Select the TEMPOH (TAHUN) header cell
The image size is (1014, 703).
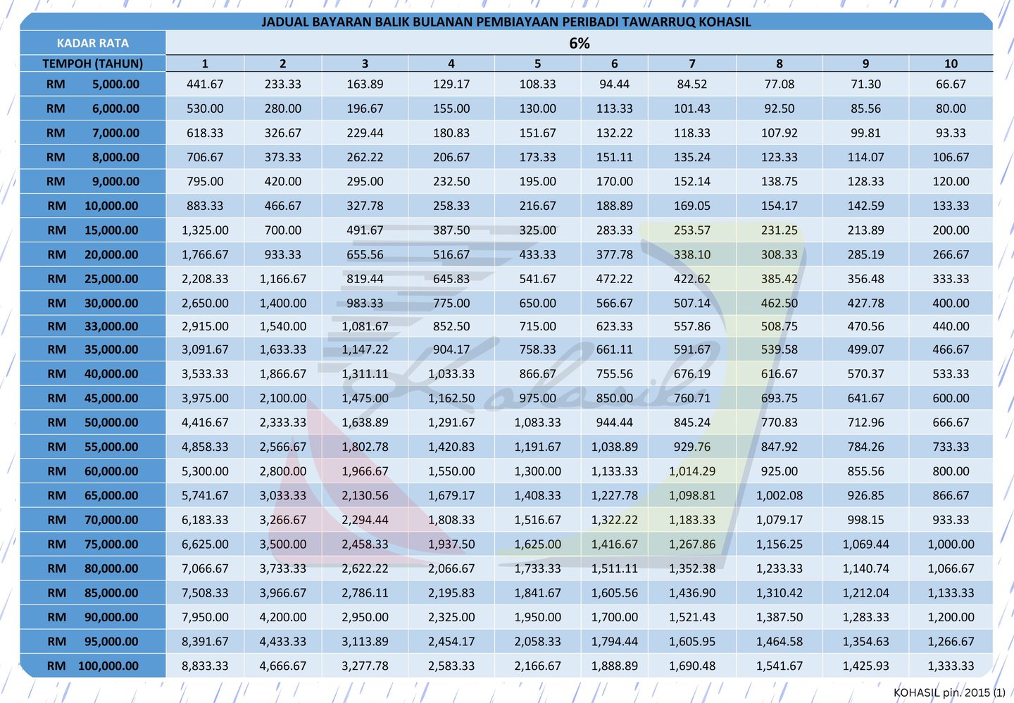[x=93, y=63]
